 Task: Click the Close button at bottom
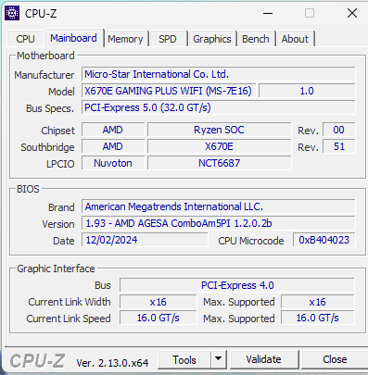click(335, 359)
